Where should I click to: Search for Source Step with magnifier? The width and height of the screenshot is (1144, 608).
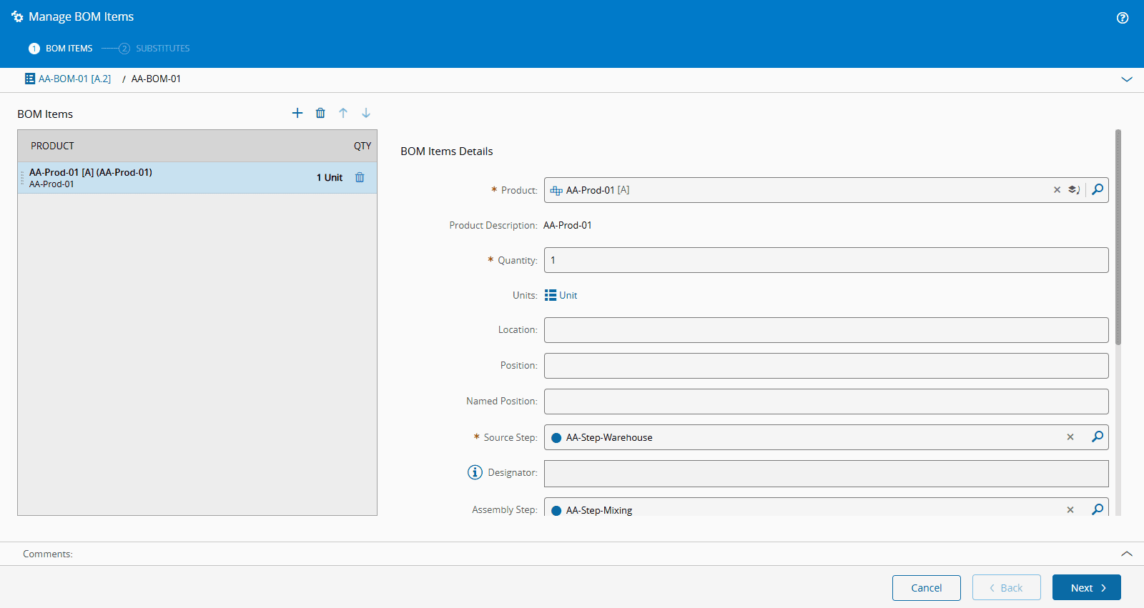click(1098, 437)
